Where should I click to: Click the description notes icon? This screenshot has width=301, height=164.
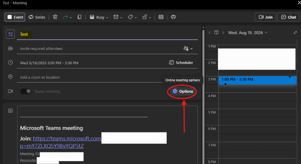tap(11, 111)
